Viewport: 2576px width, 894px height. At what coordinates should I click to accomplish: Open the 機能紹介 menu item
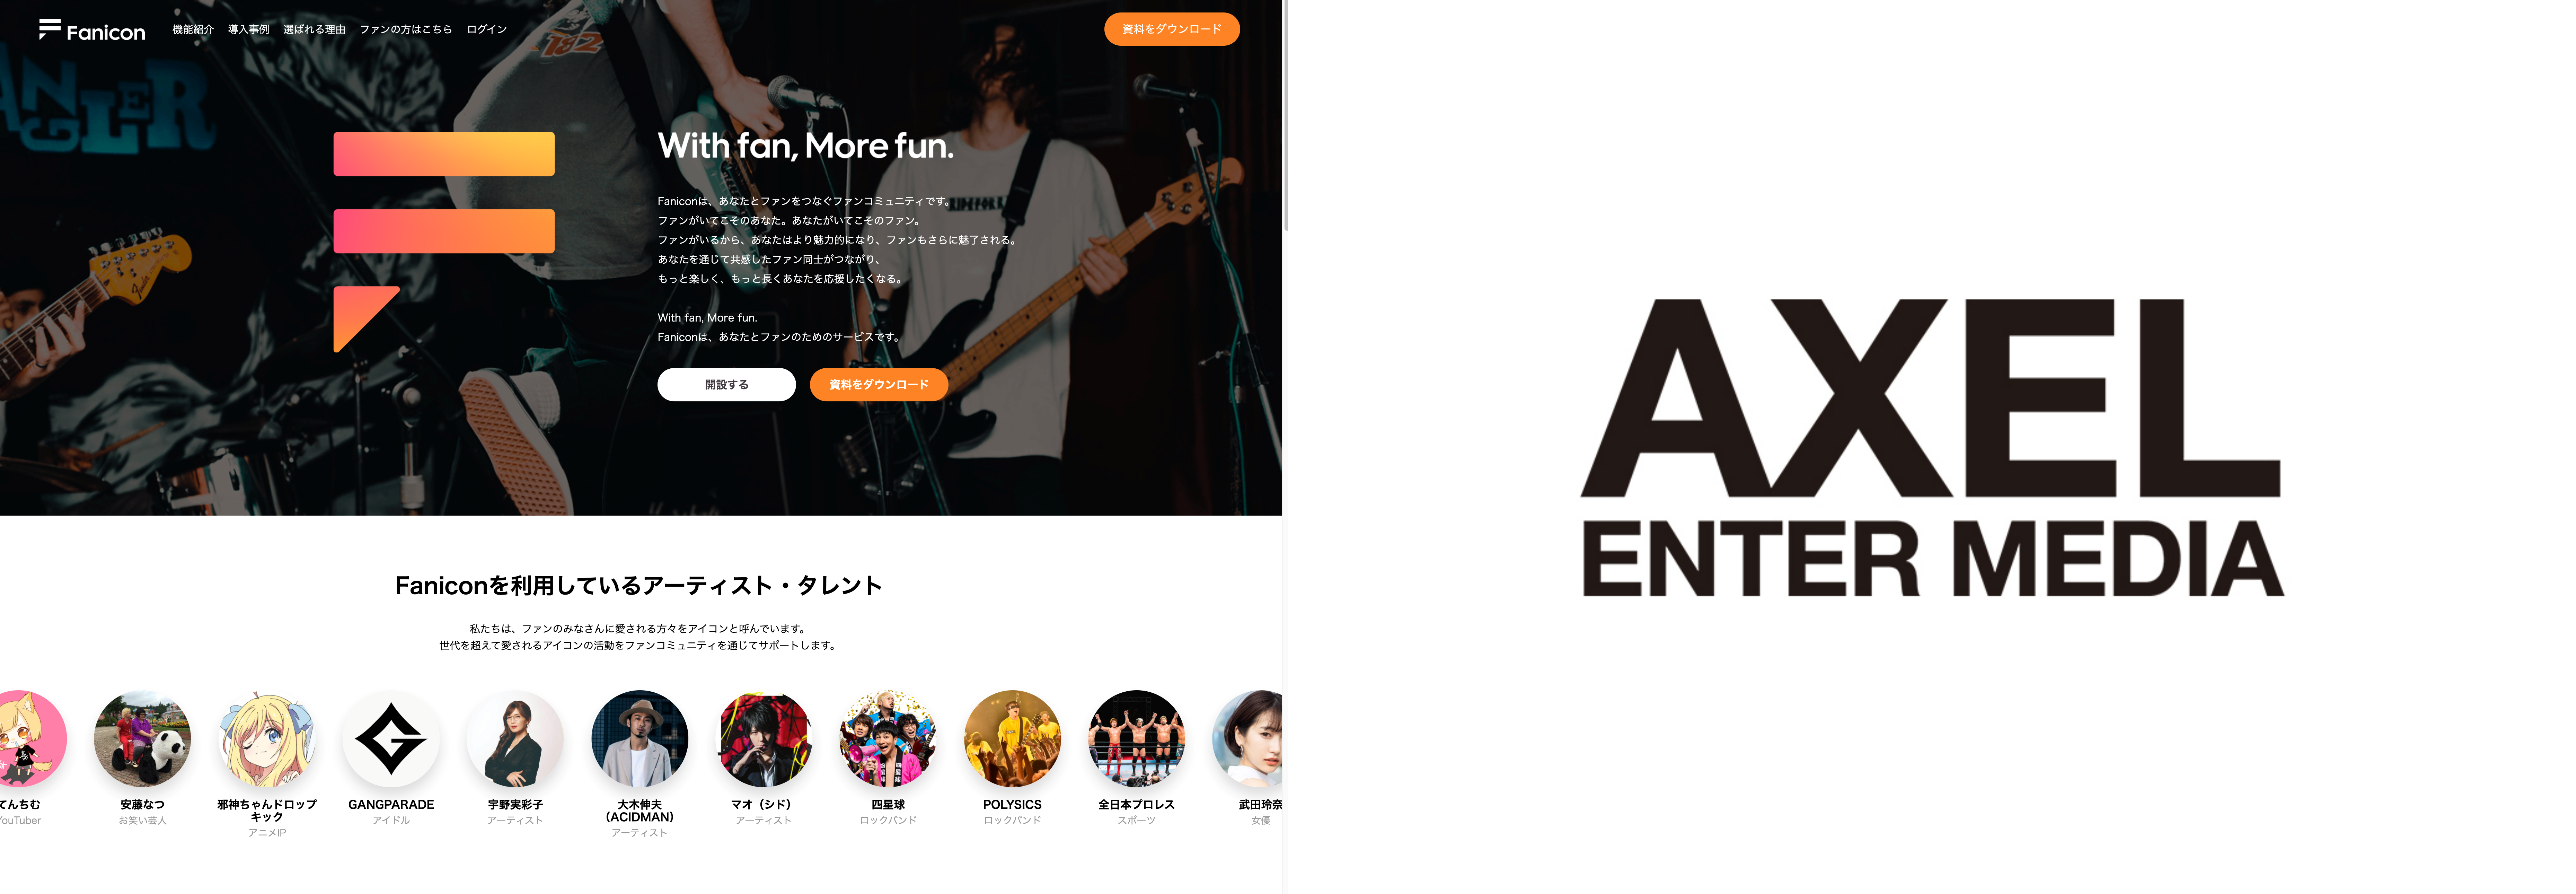[193, 29]
